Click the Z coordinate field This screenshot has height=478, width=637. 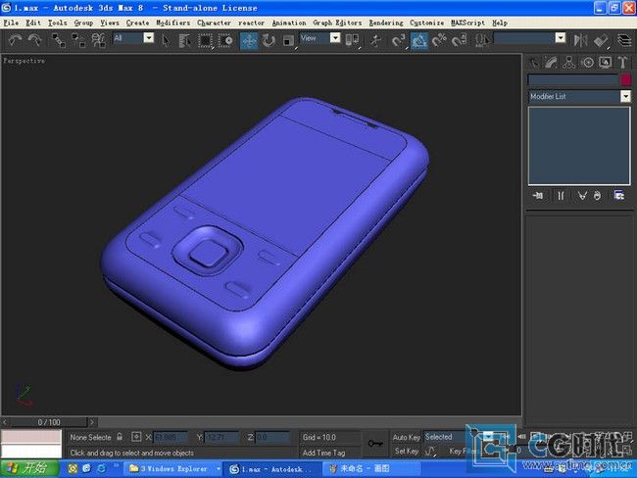point(272,438)
